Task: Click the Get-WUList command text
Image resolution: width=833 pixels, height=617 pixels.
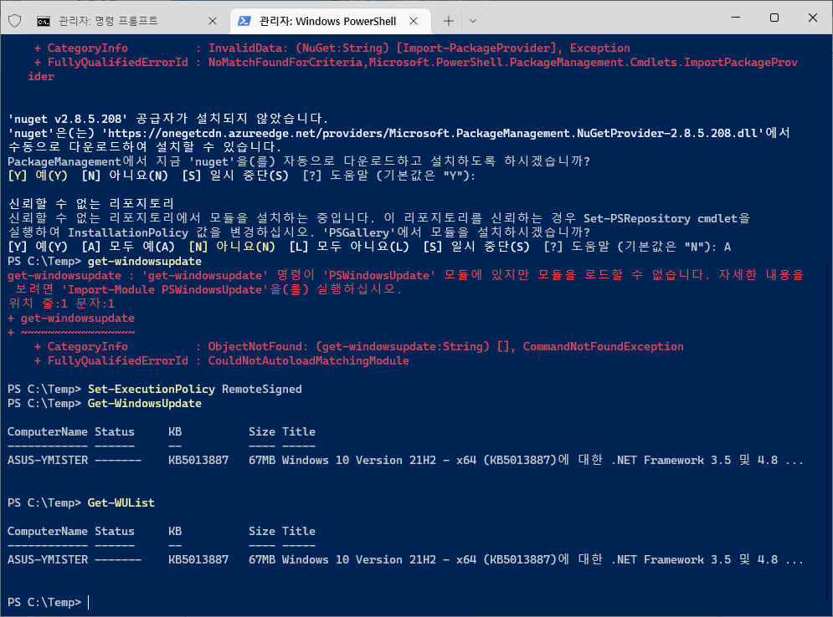Action: tap(121, 502)
